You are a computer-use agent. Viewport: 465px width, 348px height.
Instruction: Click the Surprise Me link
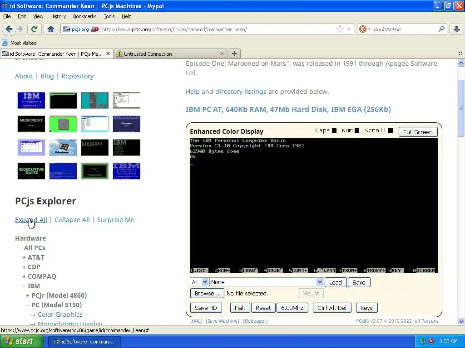coord(116,220)
